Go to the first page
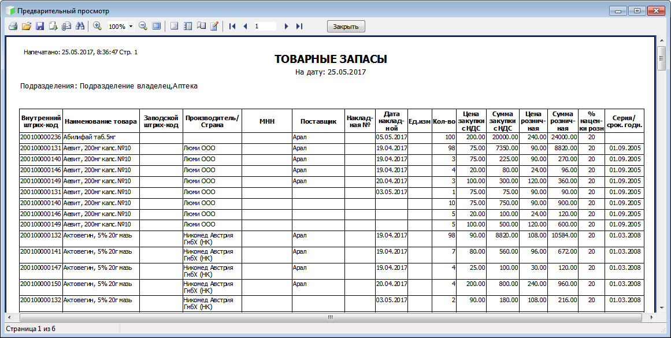 pyautogui.click(x=232, y=27)
